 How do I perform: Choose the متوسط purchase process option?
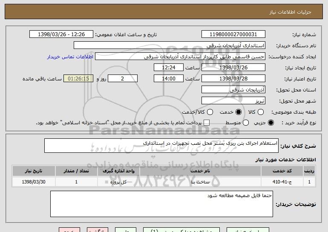[246, 123]
